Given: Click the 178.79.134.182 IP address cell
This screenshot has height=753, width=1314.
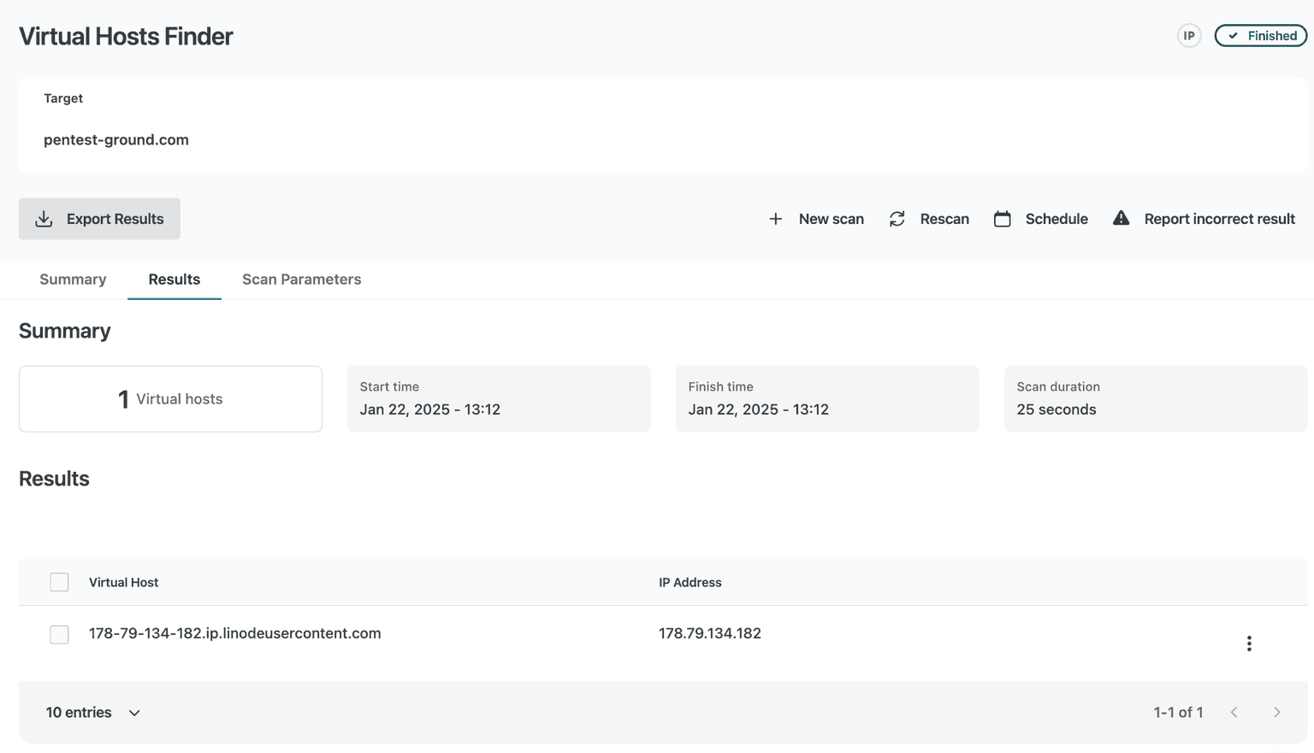Looking at the screenshot, I should (709, 633).
